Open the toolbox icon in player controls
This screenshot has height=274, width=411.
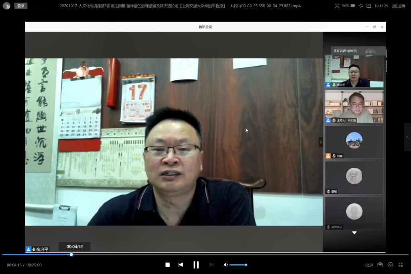click(x=380, y=265)
